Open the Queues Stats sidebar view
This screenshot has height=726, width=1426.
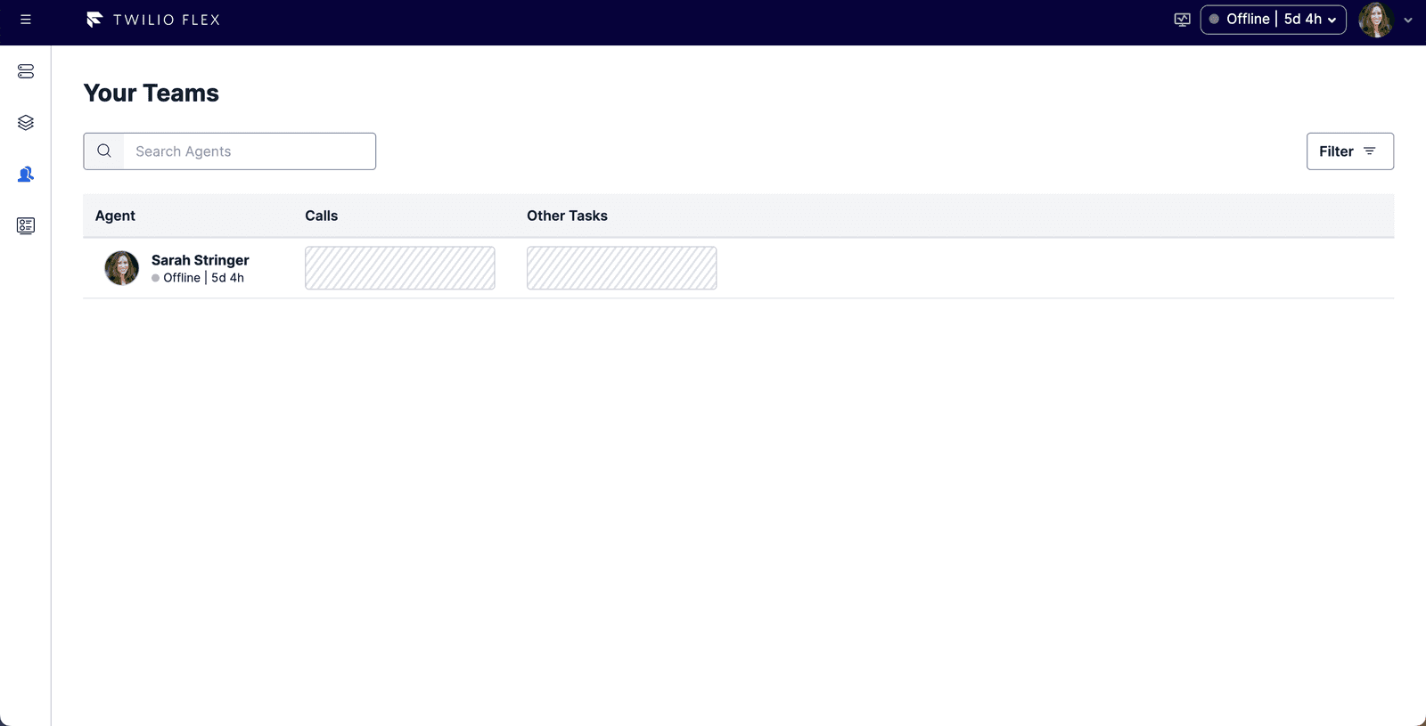(x=26, y=123)
